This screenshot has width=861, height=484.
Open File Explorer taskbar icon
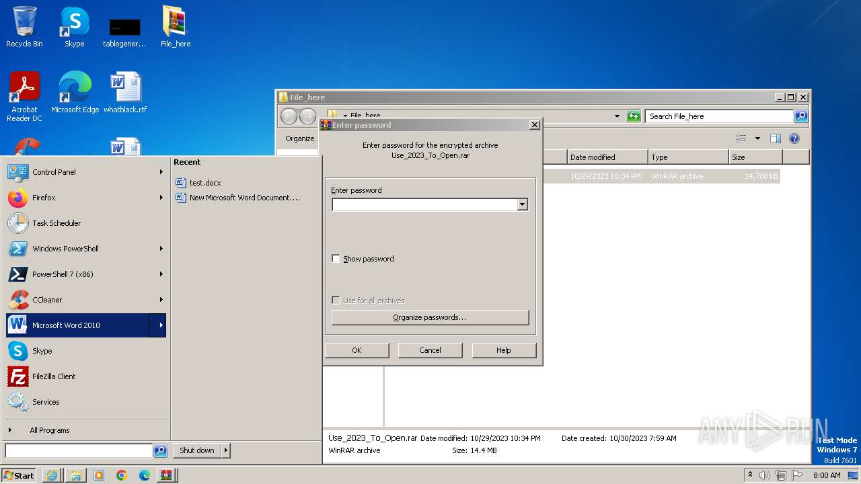coord(75,475)
